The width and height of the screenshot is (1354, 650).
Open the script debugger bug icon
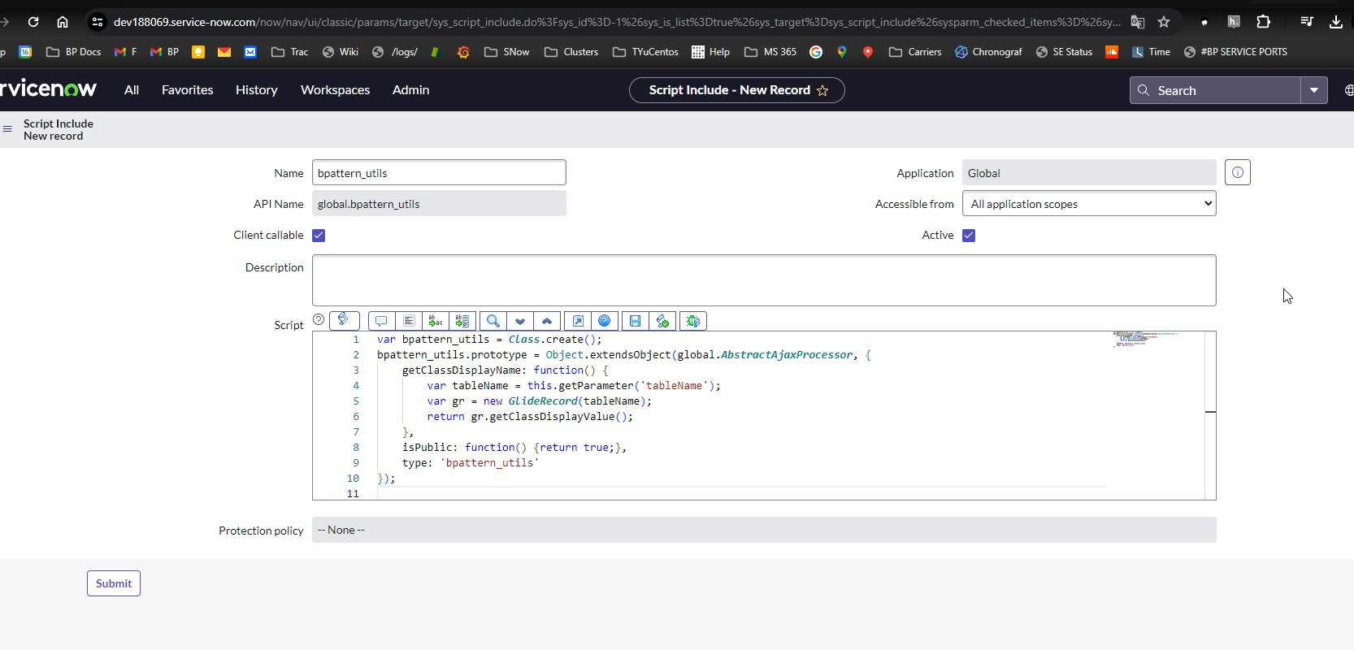pyautogui.click(x=693, y=321)
